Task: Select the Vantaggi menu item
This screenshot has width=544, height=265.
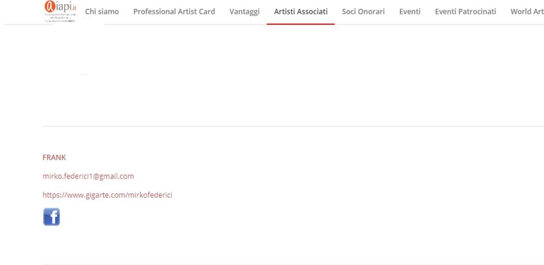Action: coord(244,12)
